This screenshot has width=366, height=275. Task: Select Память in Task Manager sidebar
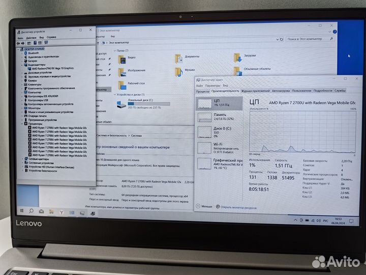click(x=219, y=117)
